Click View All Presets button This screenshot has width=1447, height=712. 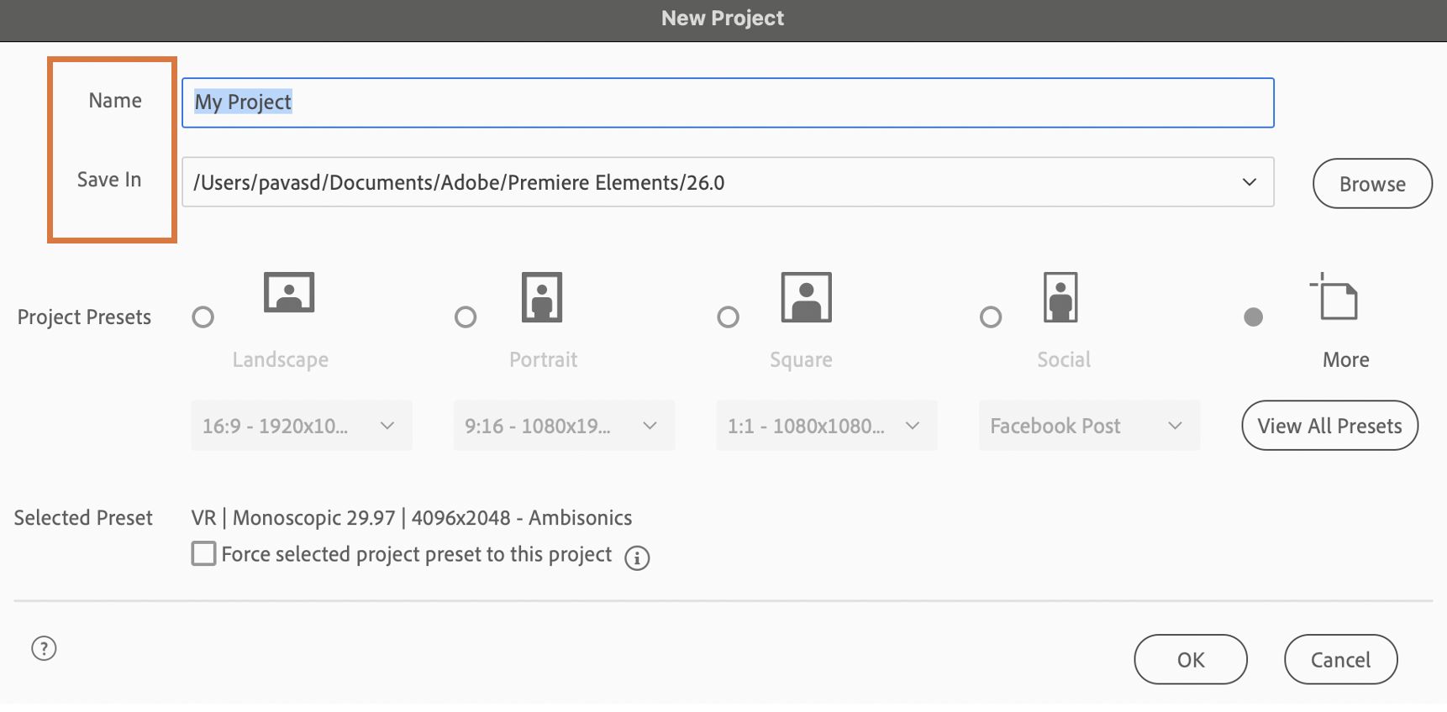1329,426
